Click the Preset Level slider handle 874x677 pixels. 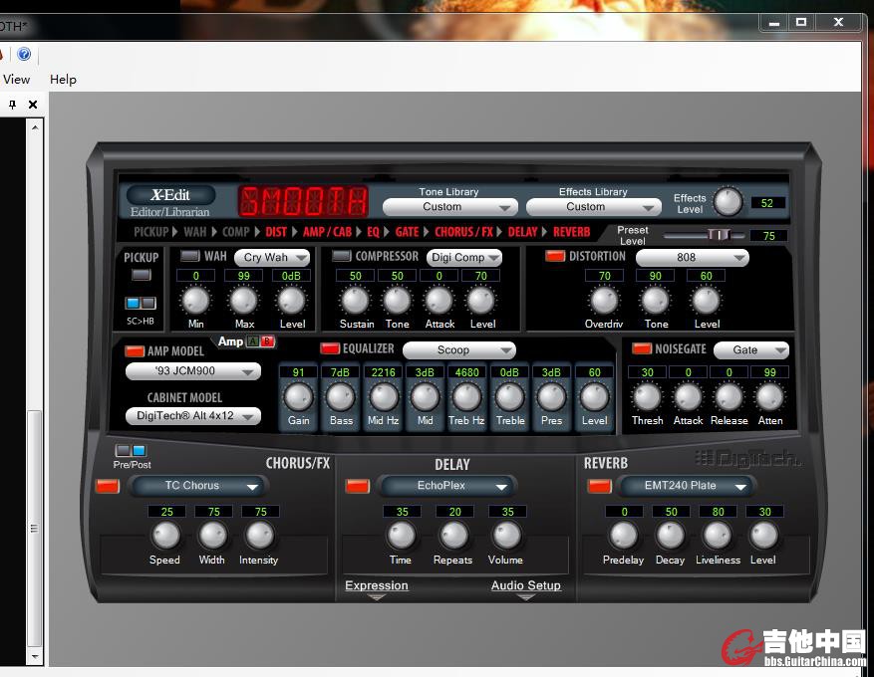(719, 234)
